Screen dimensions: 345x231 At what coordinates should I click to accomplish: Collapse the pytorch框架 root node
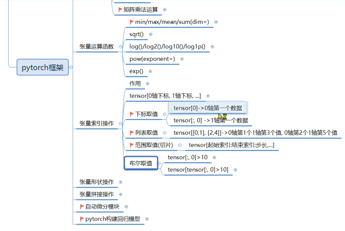coord(71,67)
